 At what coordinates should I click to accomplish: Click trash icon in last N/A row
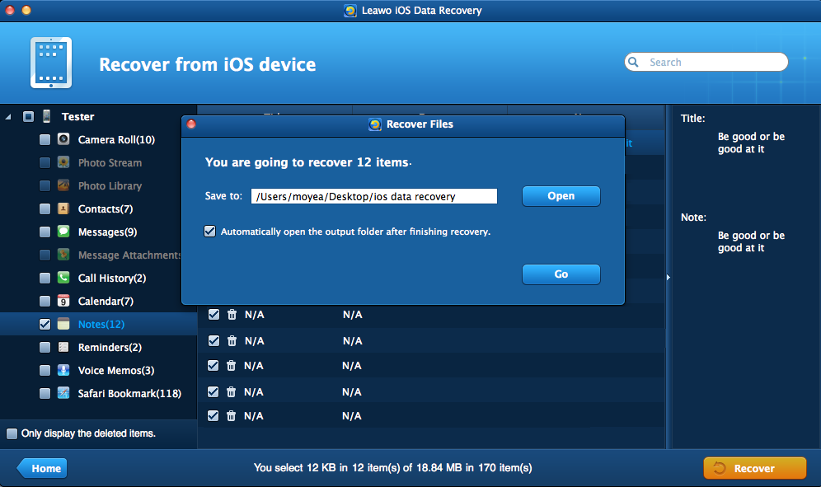231,416
